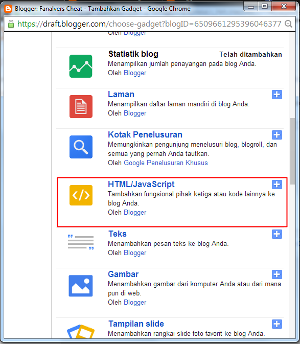Click Blogger author link under HTML/JavaScript
300x344 pixels.
135,212
